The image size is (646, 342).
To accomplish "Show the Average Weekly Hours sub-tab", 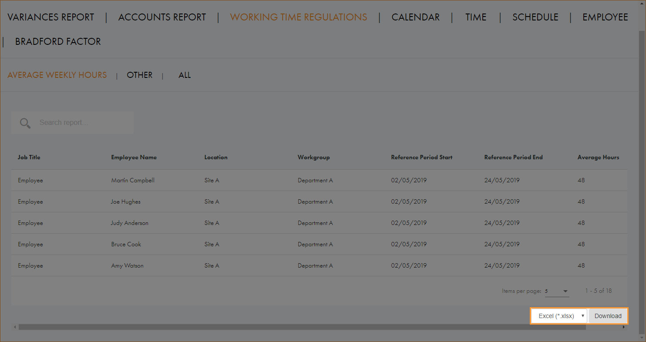I will [x=57, y=75].
